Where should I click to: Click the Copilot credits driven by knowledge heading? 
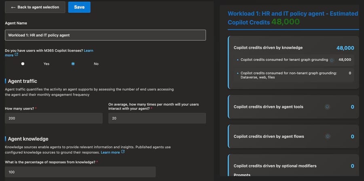268,48
